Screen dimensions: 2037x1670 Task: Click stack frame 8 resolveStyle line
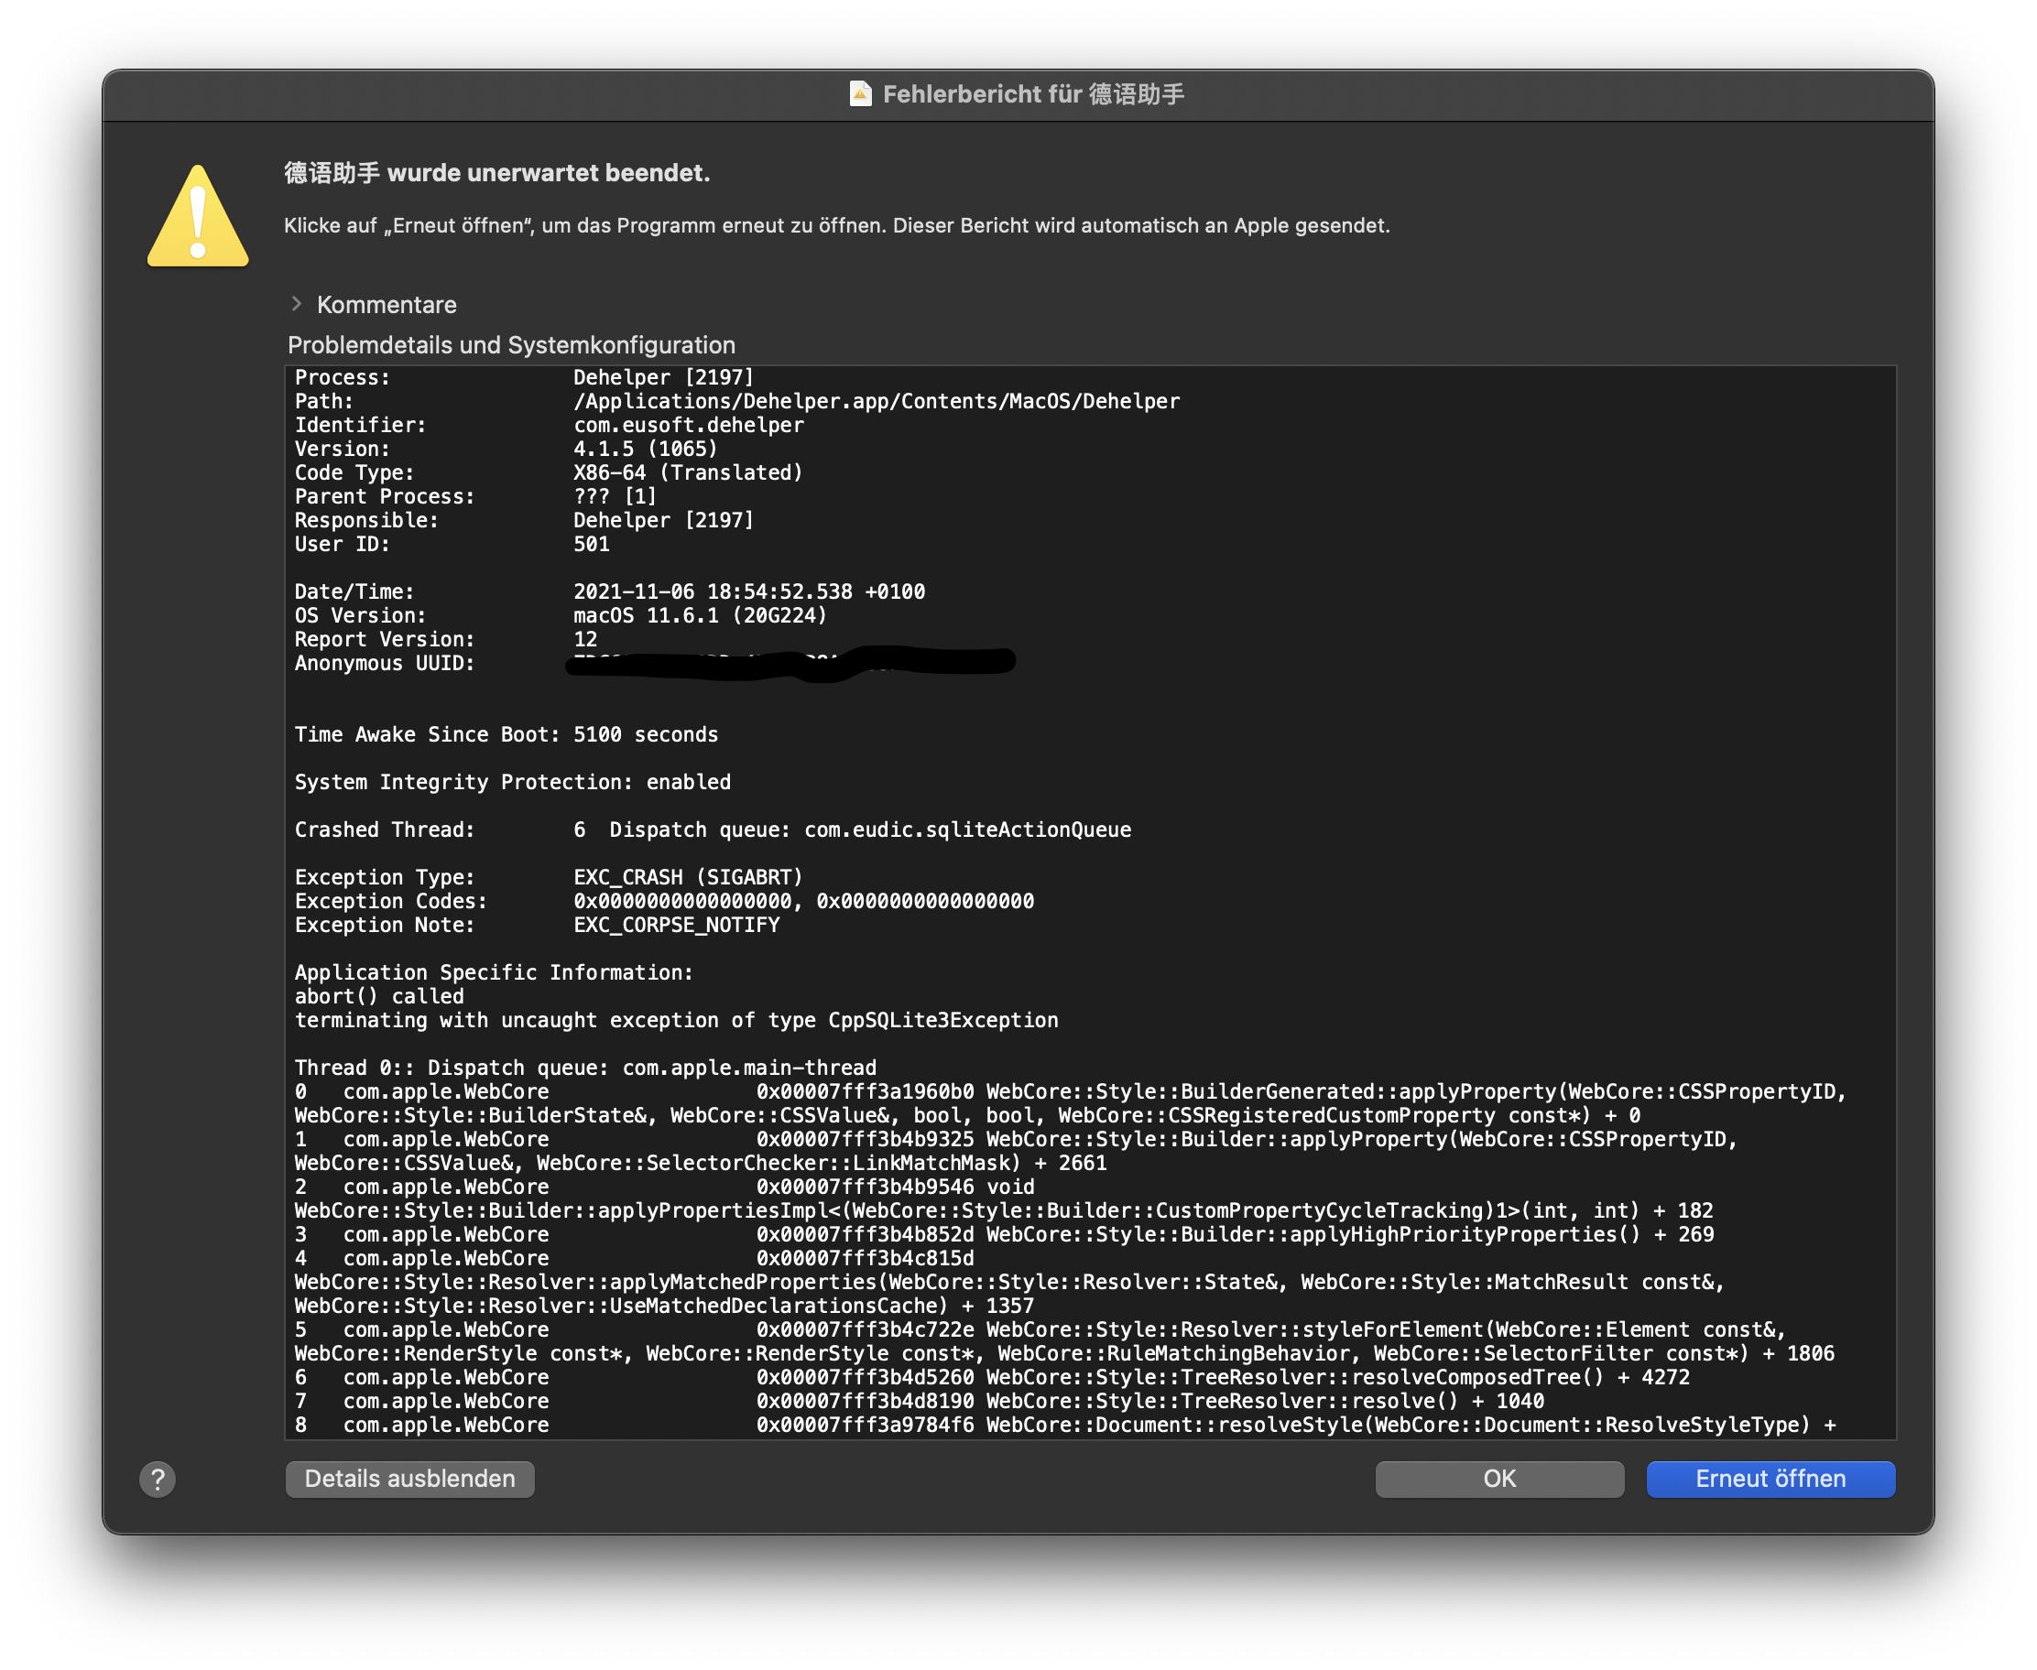(x=1065, y=1426)
